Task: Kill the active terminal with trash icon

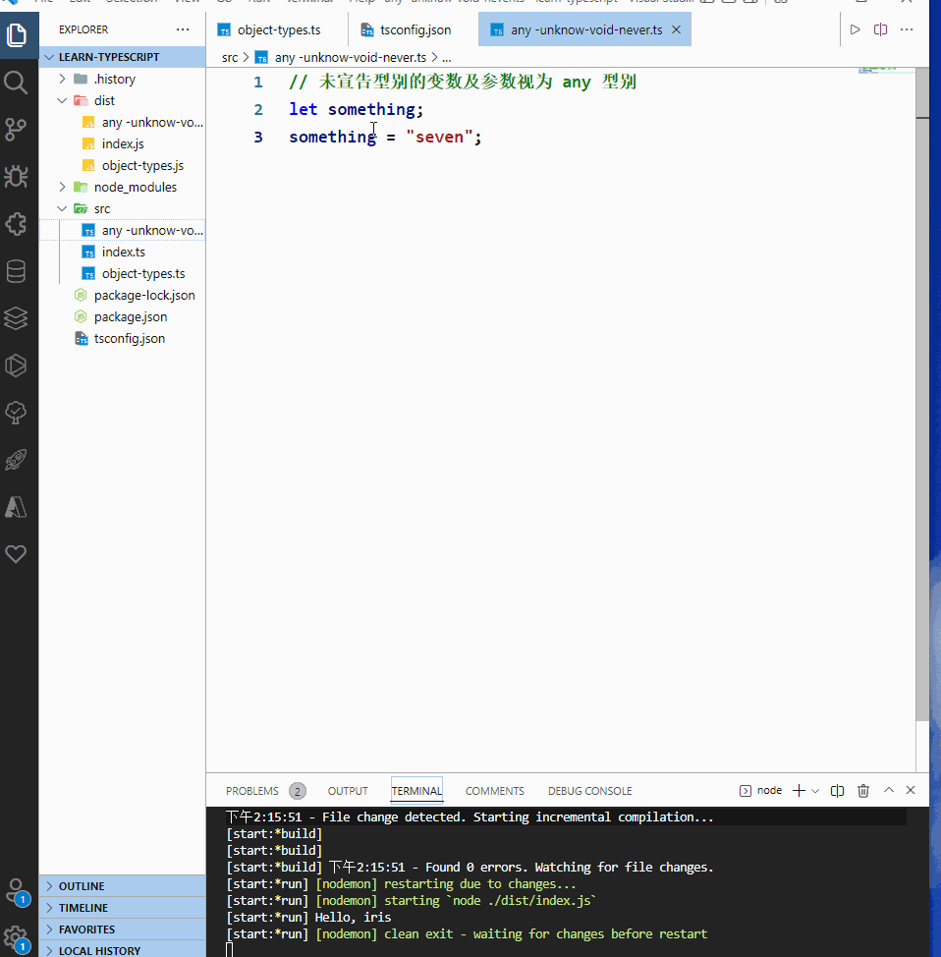Action: pos(862,790)
